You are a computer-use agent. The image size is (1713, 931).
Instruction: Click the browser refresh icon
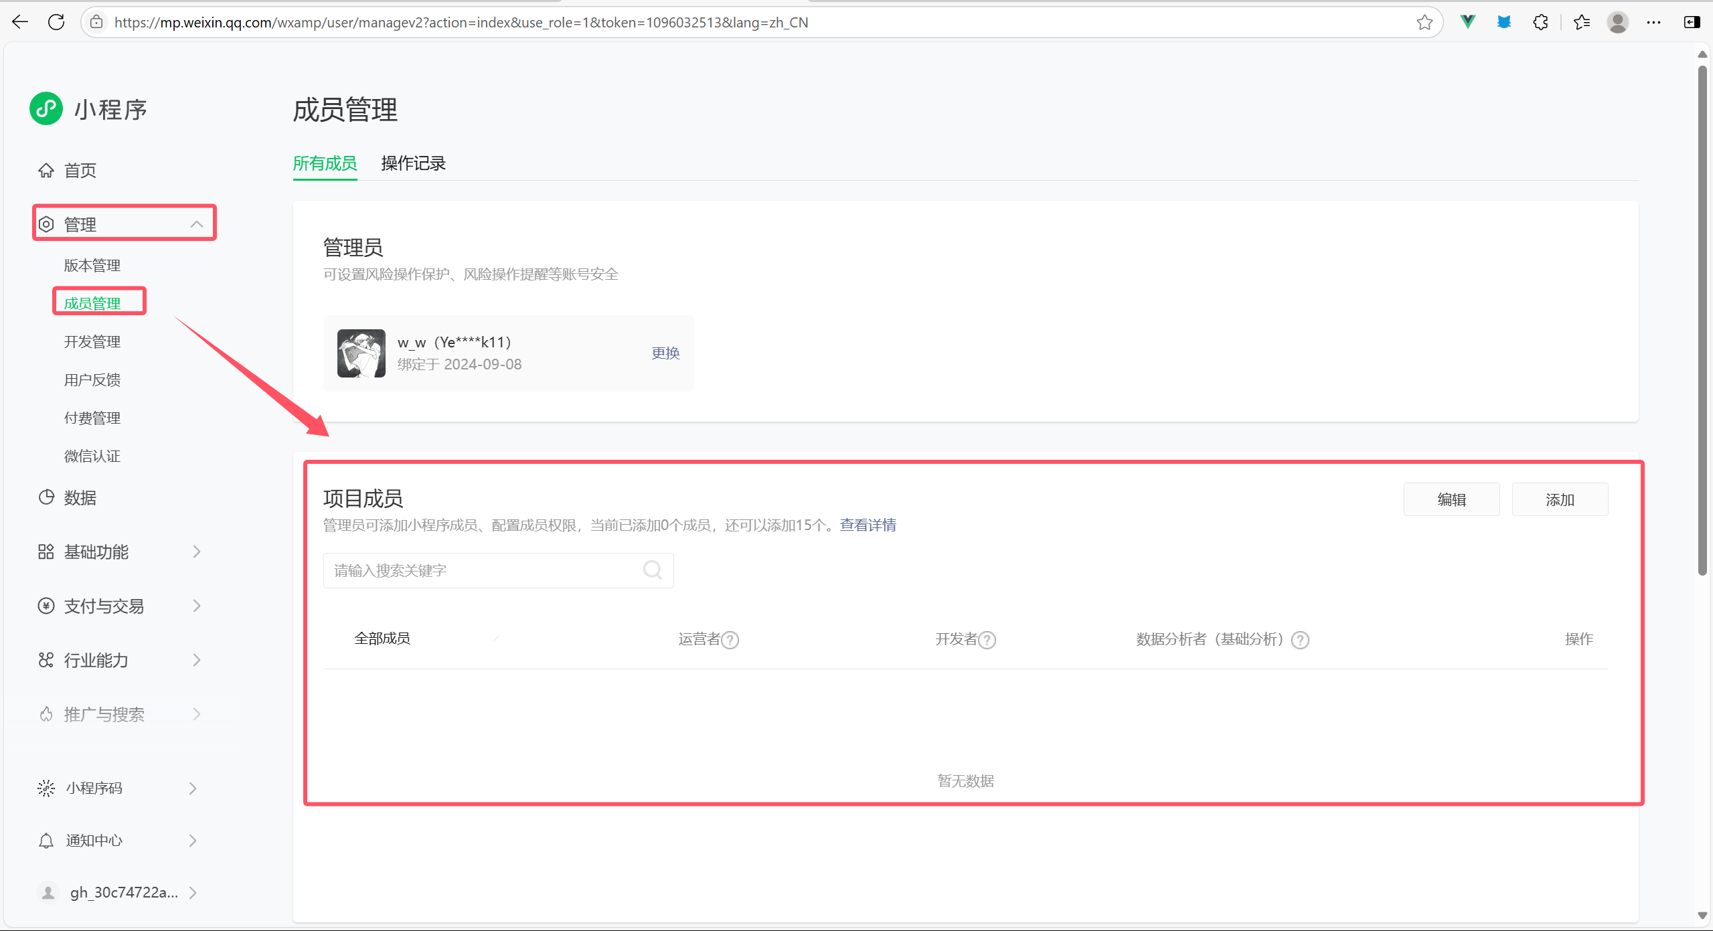[56, 22]
